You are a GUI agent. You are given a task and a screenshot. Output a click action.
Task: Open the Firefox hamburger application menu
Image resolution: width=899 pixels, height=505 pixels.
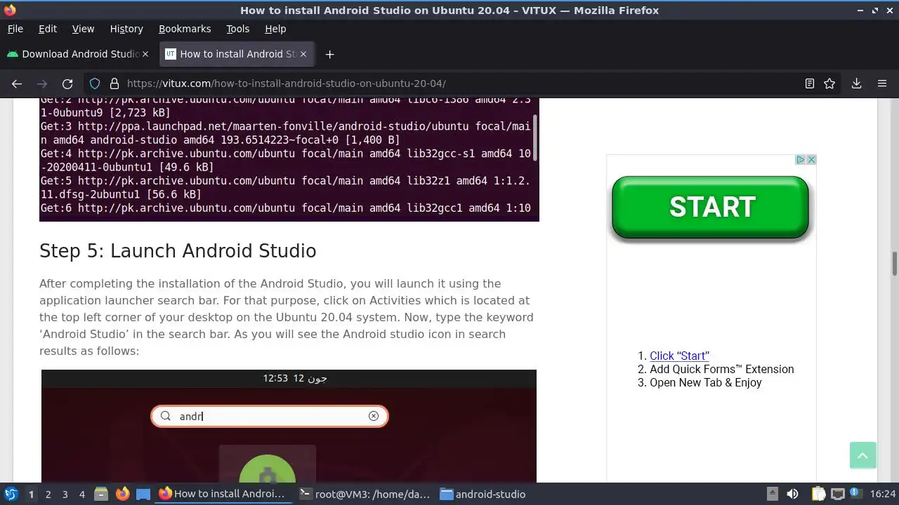point(882,83)
